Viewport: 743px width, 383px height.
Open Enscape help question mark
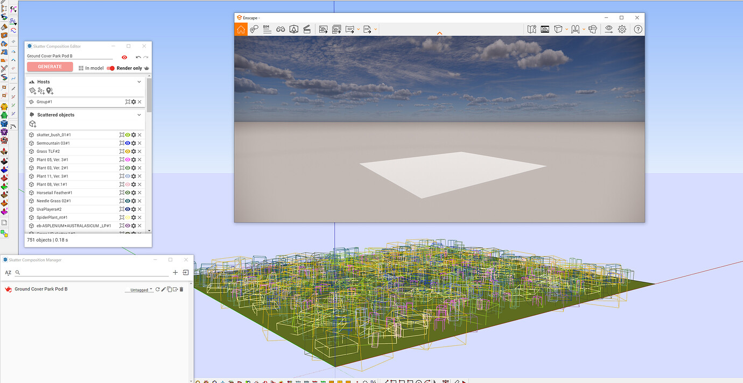tap(637, 29)
